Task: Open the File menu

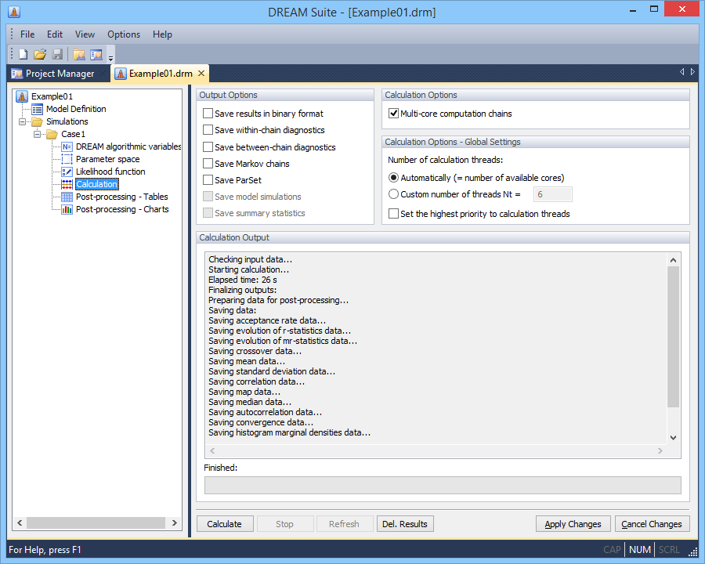Action: click(27, 34)
